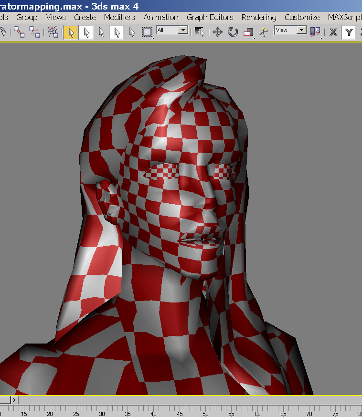Open the Select by Name dialog icon

200,32
